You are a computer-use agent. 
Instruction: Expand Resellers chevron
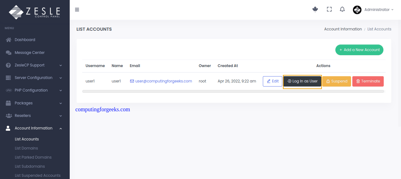pos(61,116)
